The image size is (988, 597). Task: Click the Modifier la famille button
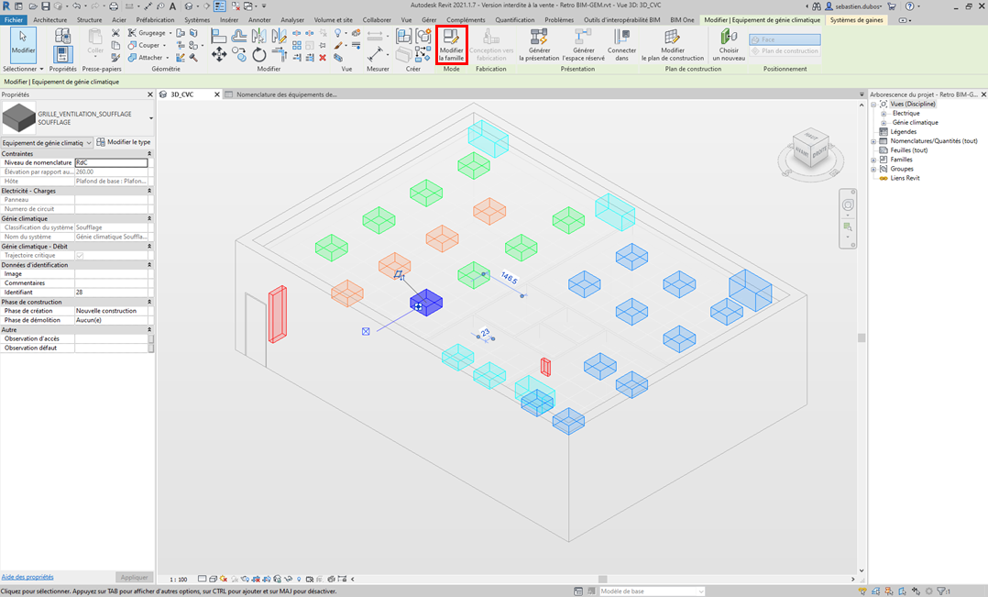(451, 43)
